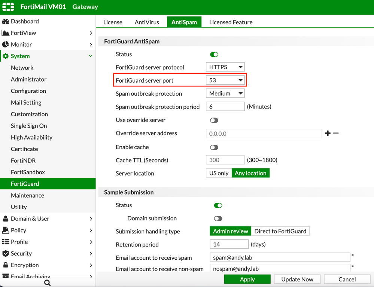Image resolution: width=374 pixels, height=287 pixels.
Task: Click the Cache TTL seconds field
Action: tap(225, 160)
